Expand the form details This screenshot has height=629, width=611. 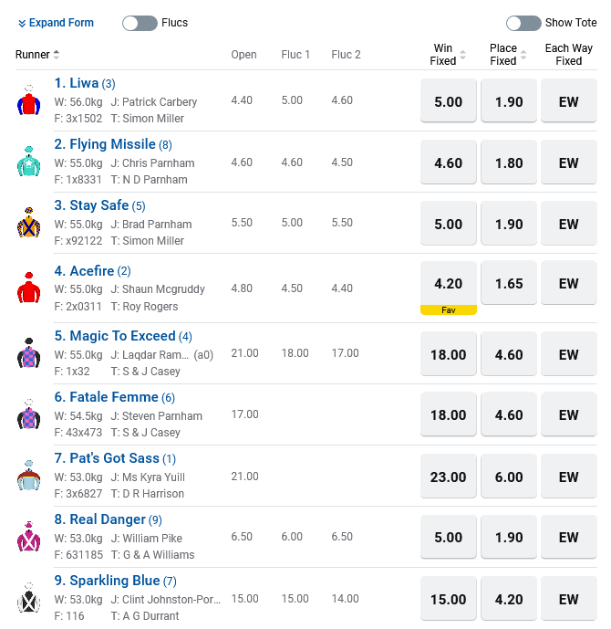(x=56, y=23)
